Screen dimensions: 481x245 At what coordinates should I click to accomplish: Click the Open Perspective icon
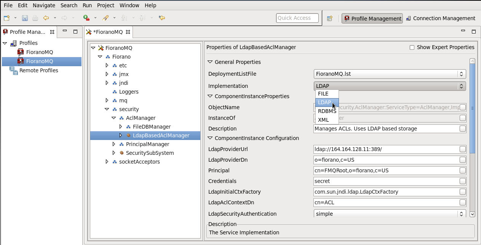pos(330,18)
